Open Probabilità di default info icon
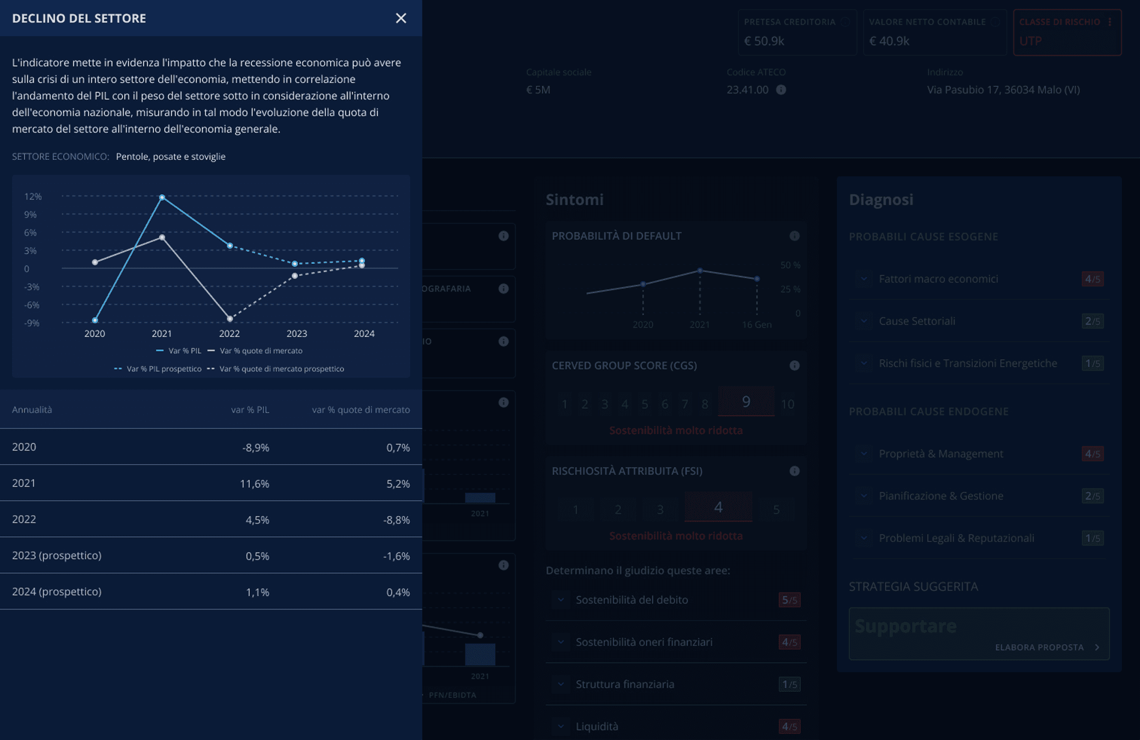The width and height of the screenshot is (1140, 740). 794,236
